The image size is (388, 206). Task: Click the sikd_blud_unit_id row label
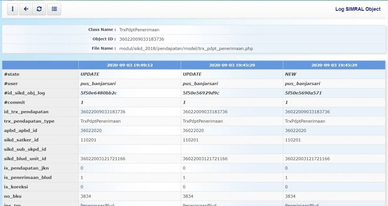pos(25,159)
